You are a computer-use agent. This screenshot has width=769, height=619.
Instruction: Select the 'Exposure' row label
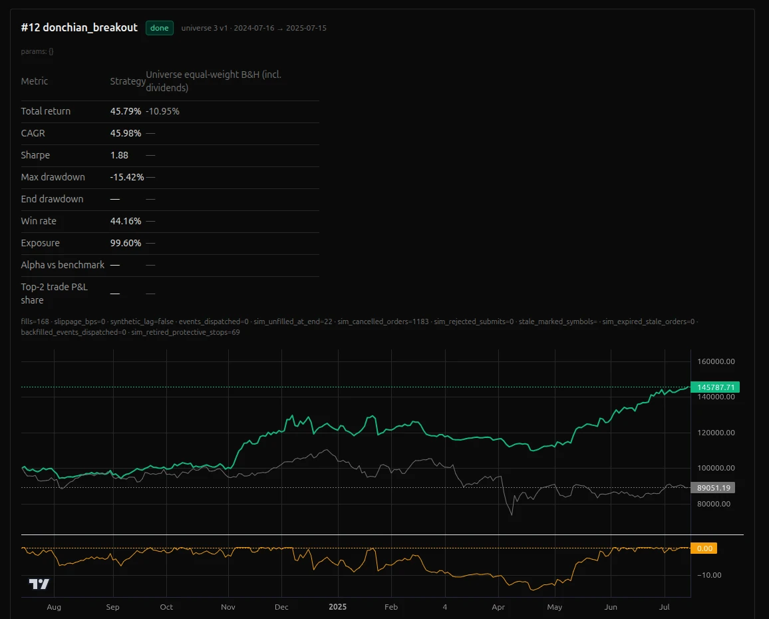(40, 243)
